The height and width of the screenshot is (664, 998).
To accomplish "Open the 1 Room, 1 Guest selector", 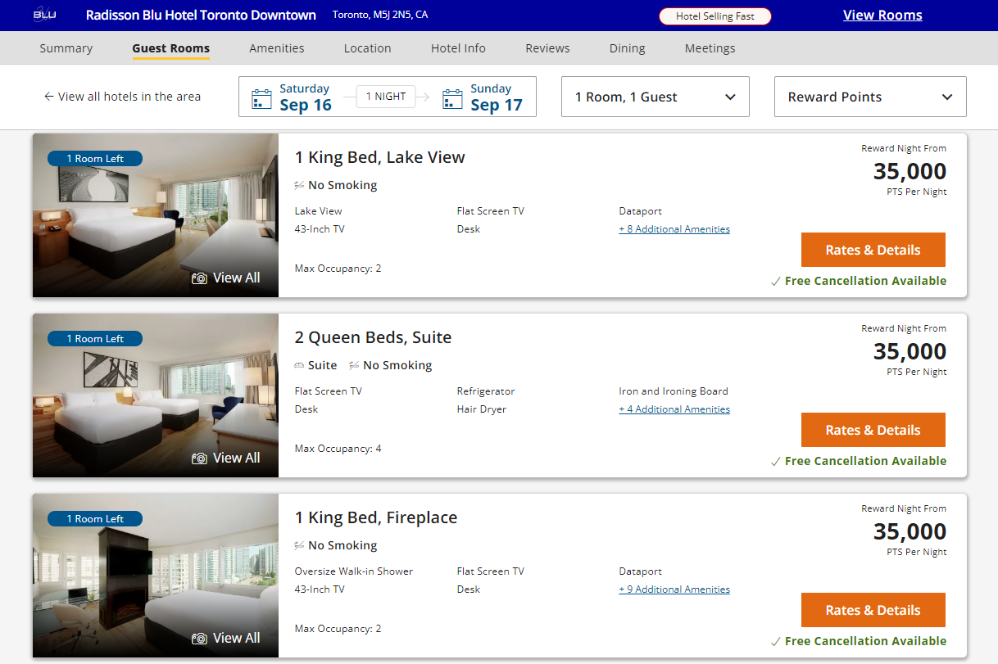I will click(655, 97).
